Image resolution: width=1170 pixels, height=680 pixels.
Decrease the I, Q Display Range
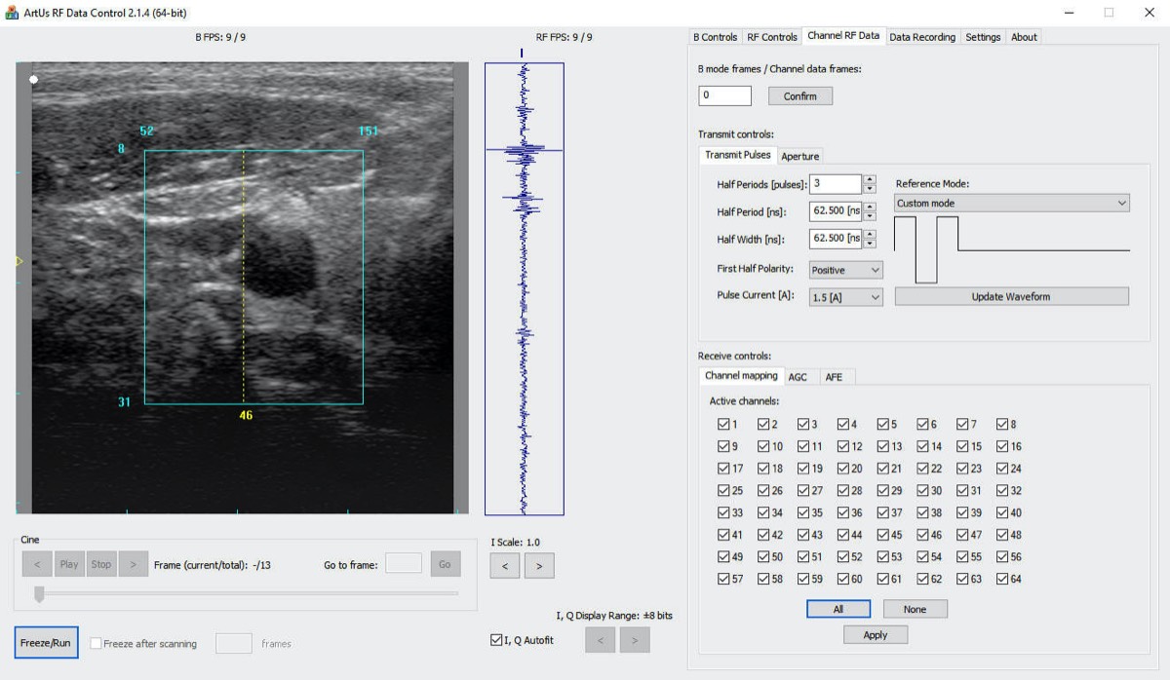click(601, 640)
